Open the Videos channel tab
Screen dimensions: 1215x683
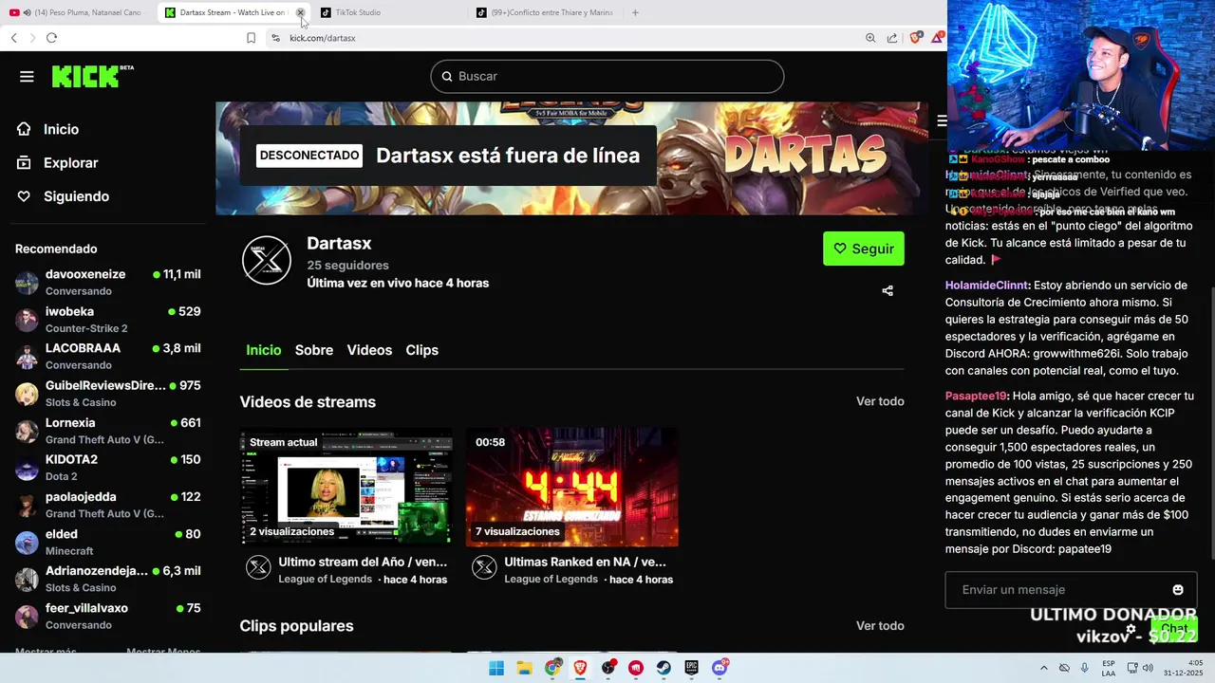coord(369,350)
